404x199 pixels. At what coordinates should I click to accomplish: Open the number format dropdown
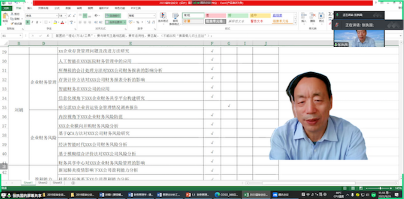point(154,16)
